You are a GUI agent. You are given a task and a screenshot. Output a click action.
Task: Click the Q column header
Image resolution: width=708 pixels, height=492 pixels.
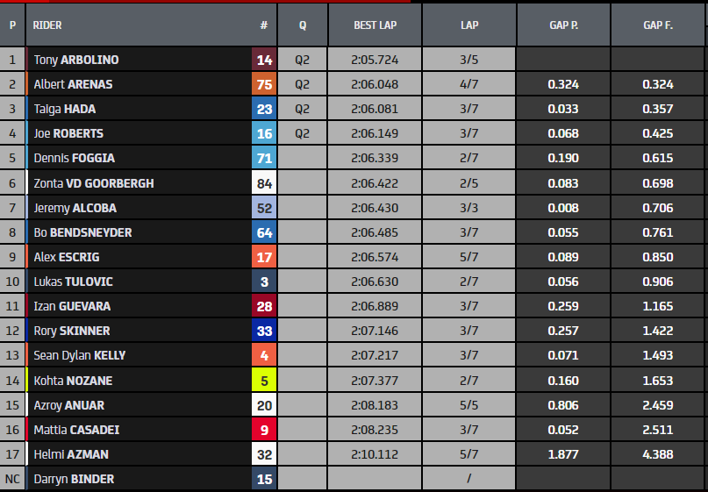point(302,25)
